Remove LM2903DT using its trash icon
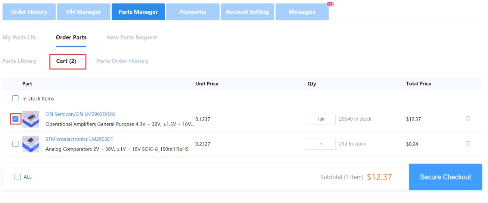The image size is (488, 203). coord(467,143)
